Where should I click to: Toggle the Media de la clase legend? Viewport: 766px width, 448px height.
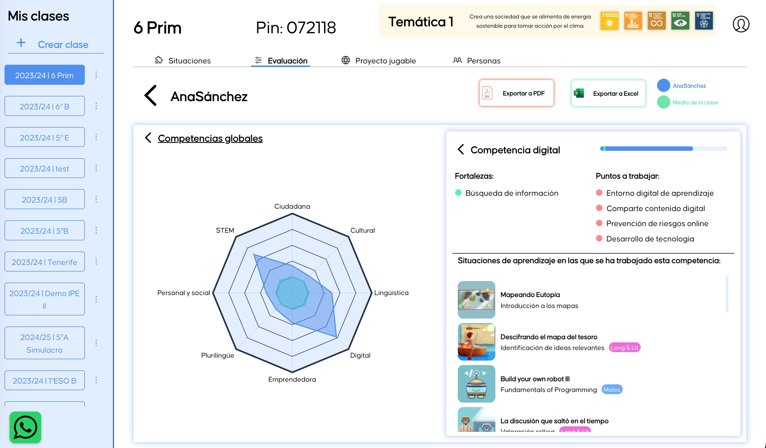pyautogui.click(x=663, y=102)
